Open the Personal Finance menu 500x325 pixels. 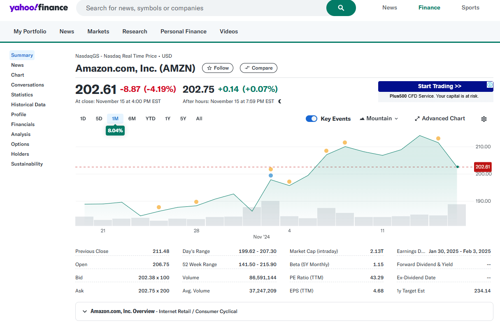pos(184,31)
